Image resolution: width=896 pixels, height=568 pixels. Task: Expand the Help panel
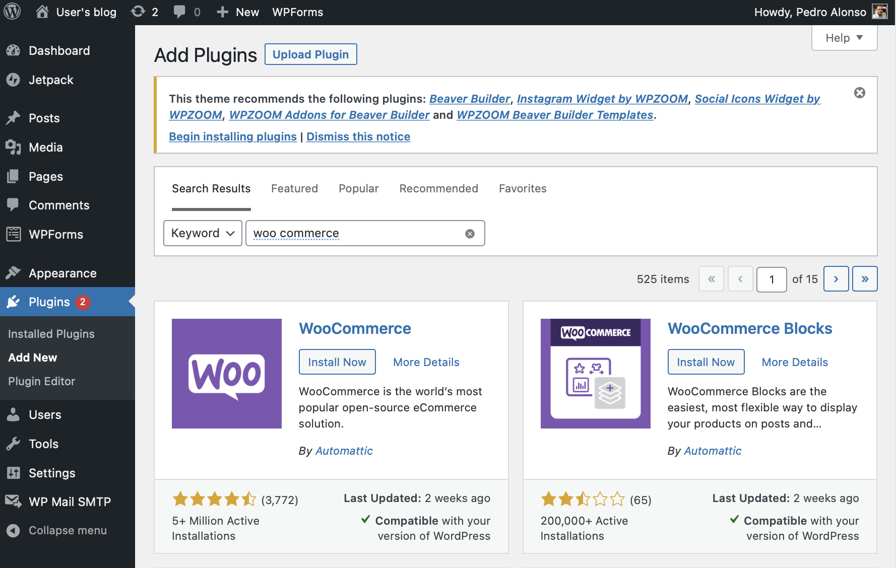(844, 37)
